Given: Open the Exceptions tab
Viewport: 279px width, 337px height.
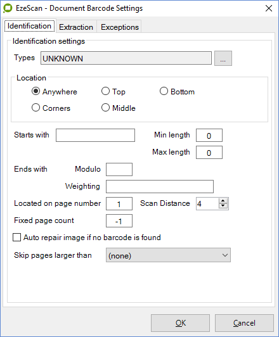Looking at the screenshot, I should (x=120, y=27).
